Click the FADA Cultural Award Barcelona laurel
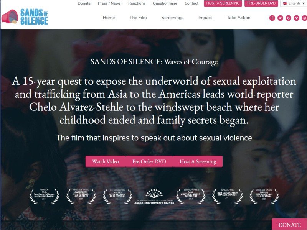 coord(191,196)
